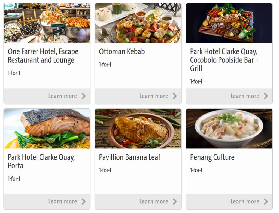Click chevron arrow on Penang Culture card
The width and height of the screenshot is (279, 213).
pos(266,202)
